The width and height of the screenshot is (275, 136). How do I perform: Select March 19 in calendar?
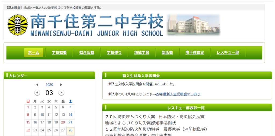[x=56, y=122]
